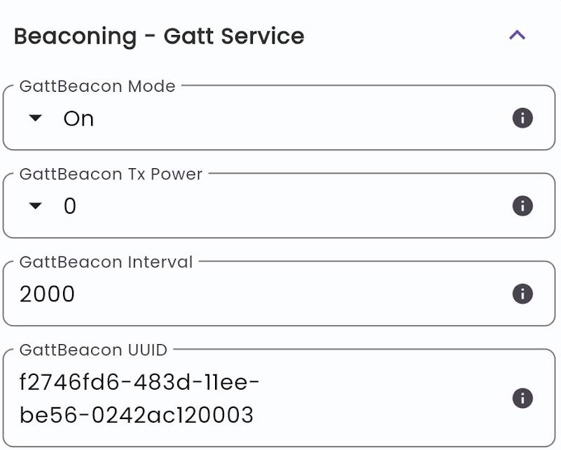This screenshot has width=561, height=450.
Task: Collapse the Beaconing - Gatt Service section
Action: [x=518, y=35]
